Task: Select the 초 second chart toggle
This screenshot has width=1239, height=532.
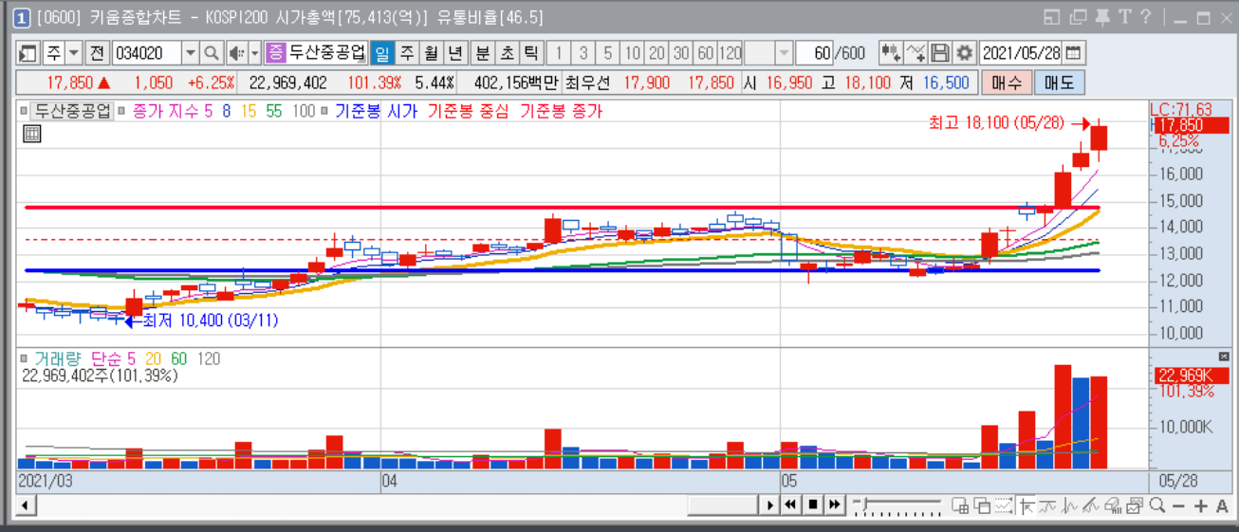Action: point(508,53)
